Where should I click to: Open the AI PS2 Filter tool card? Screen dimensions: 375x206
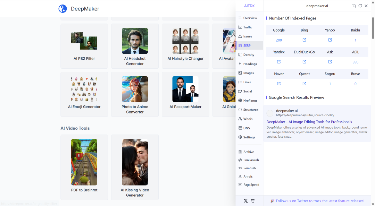point(84,46)
